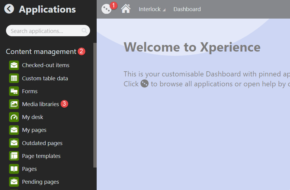Open the Interlock site selector dropdown

click(152, 9)
